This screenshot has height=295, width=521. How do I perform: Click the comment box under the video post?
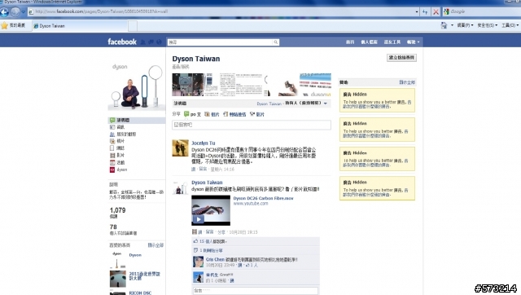[255, 290]
